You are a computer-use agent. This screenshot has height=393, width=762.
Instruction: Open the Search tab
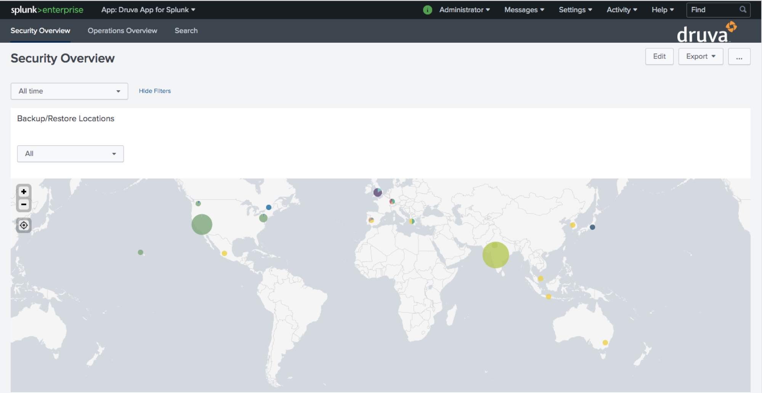(x=186, y=30)
